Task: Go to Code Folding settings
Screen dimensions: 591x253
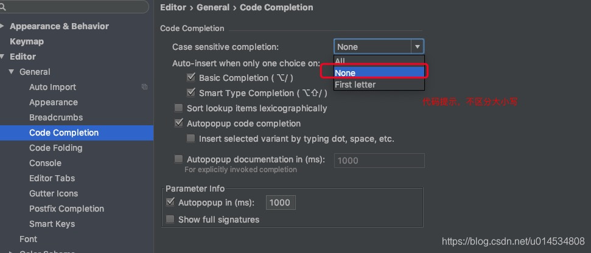Action: pos(55,148)
